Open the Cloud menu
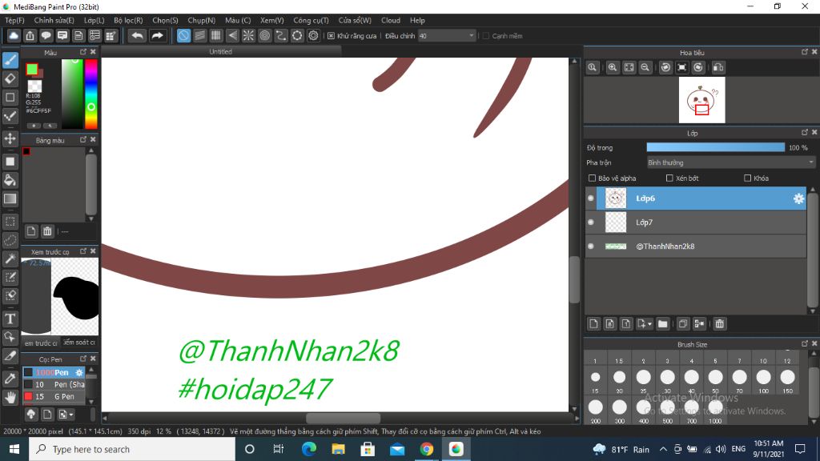This screenshot has width=820, height=461. 391,20
